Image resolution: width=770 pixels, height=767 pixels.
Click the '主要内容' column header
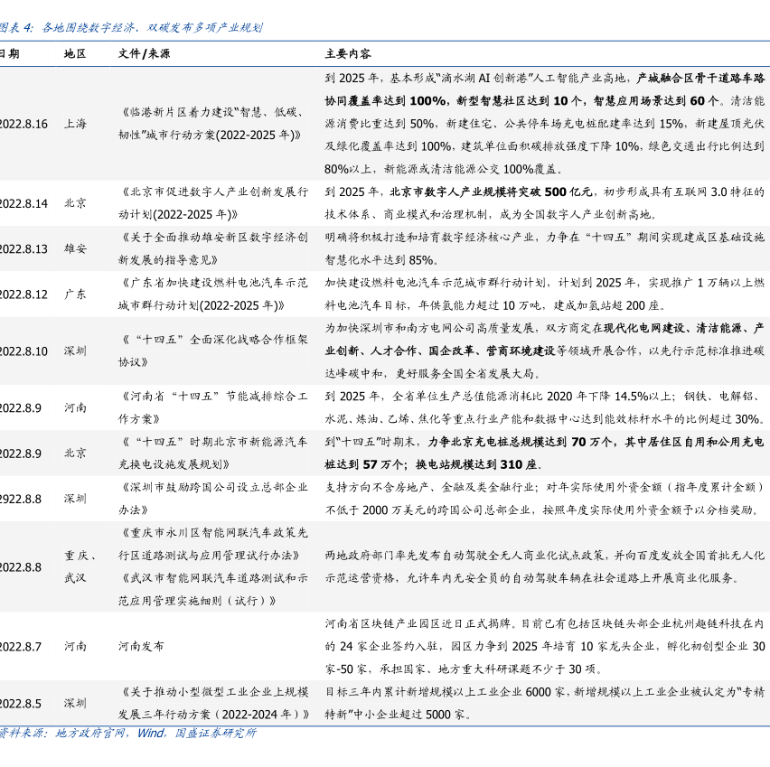pyautogui.click(x=347, y=53)
